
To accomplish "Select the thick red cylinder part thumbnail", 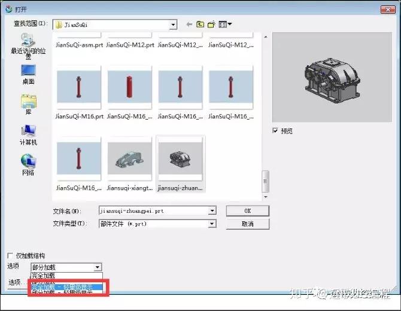I will pos(130,87).
